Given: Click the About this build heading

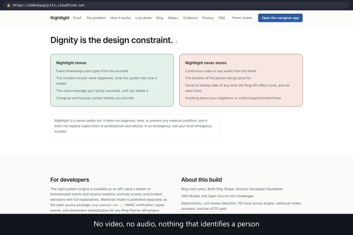Looking at the screenshot, I should (x=201, y=180).
